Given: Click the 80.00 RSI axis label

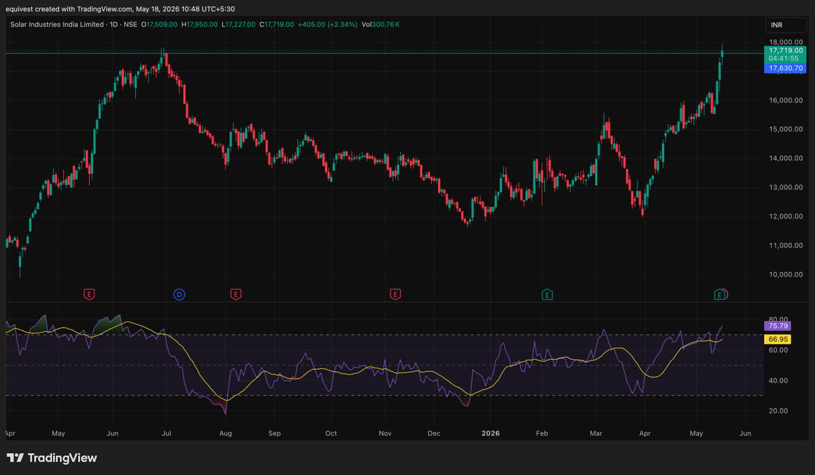Looking at the screenshot, I should tap(778, 320).
